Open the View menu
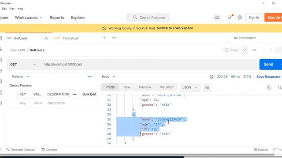This screenshot has width=282, height=158. tap(12, 9)
